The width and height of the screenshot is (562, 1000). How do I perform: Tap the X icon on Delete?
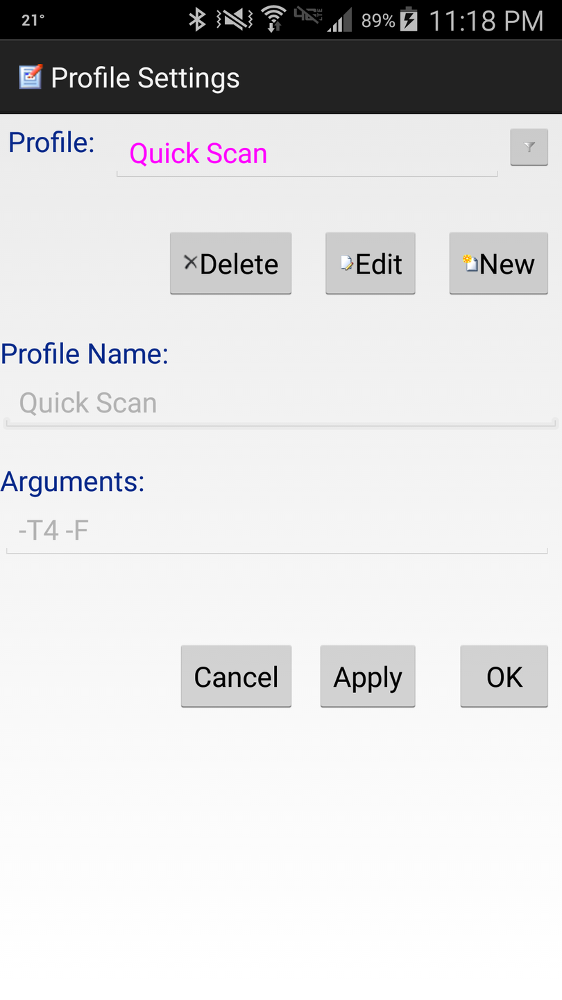(x=190, y=262)
